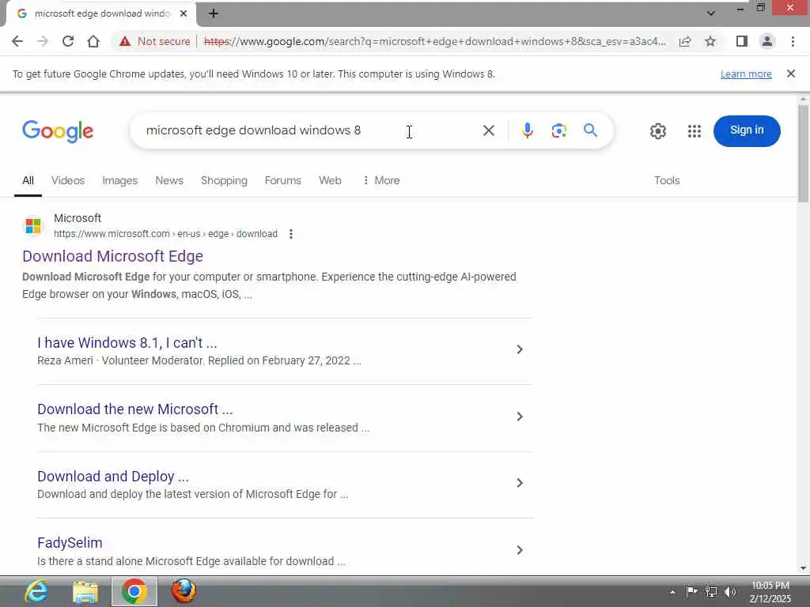
Task: Click the vertical page scrollbar
Action: point(803,154)
